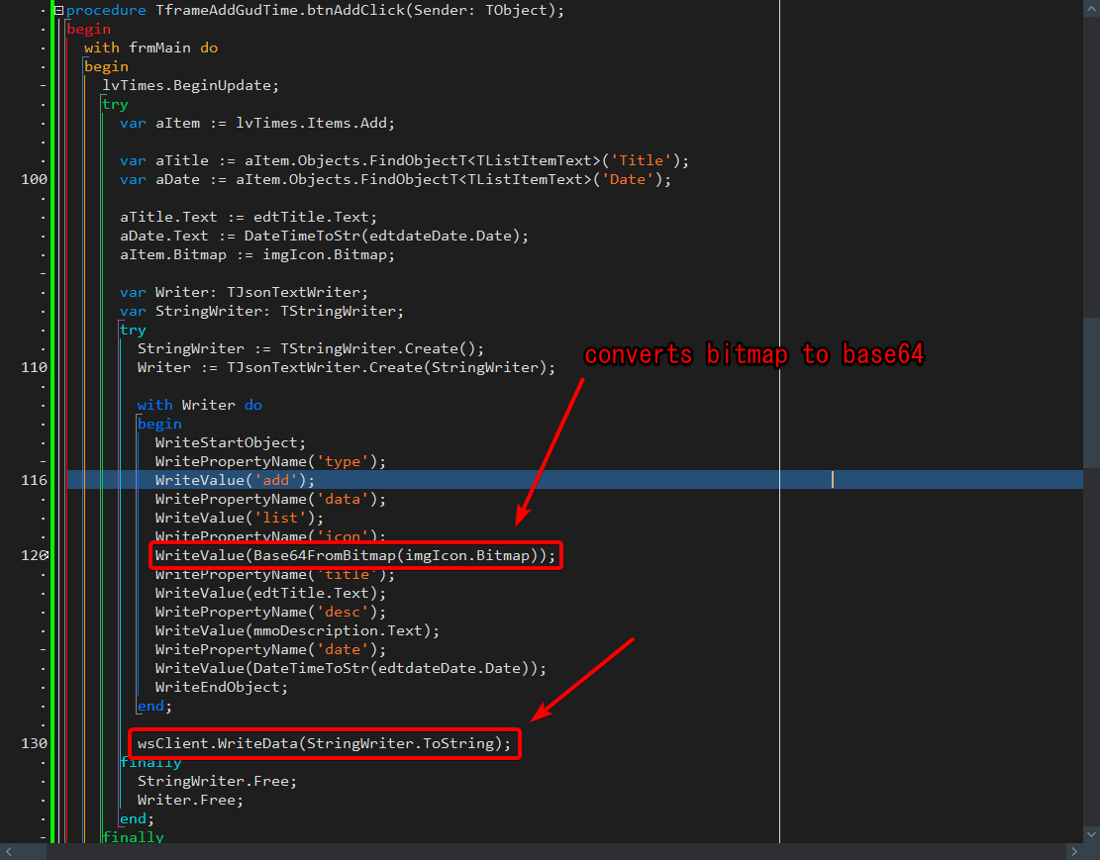Place cursor on WriteStartObject line

(x=230, y=442)
